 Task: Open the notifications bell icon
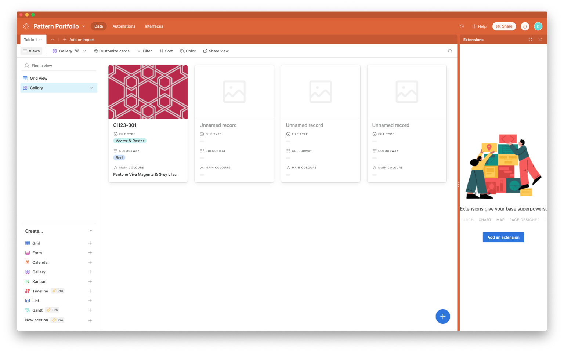pyautogui.click(x=525, y=26)
